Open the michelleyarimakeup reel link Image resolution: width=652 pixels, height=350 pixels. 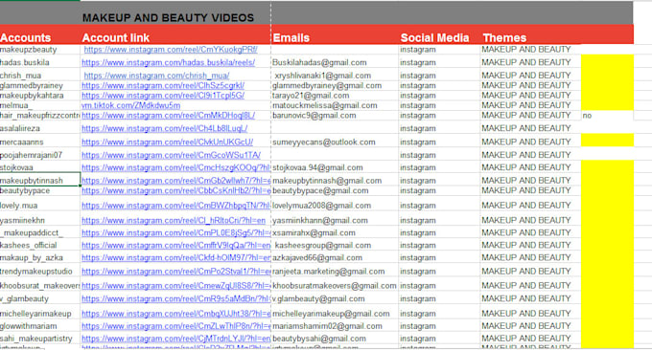pyautogui.click(x=175, y=314)
